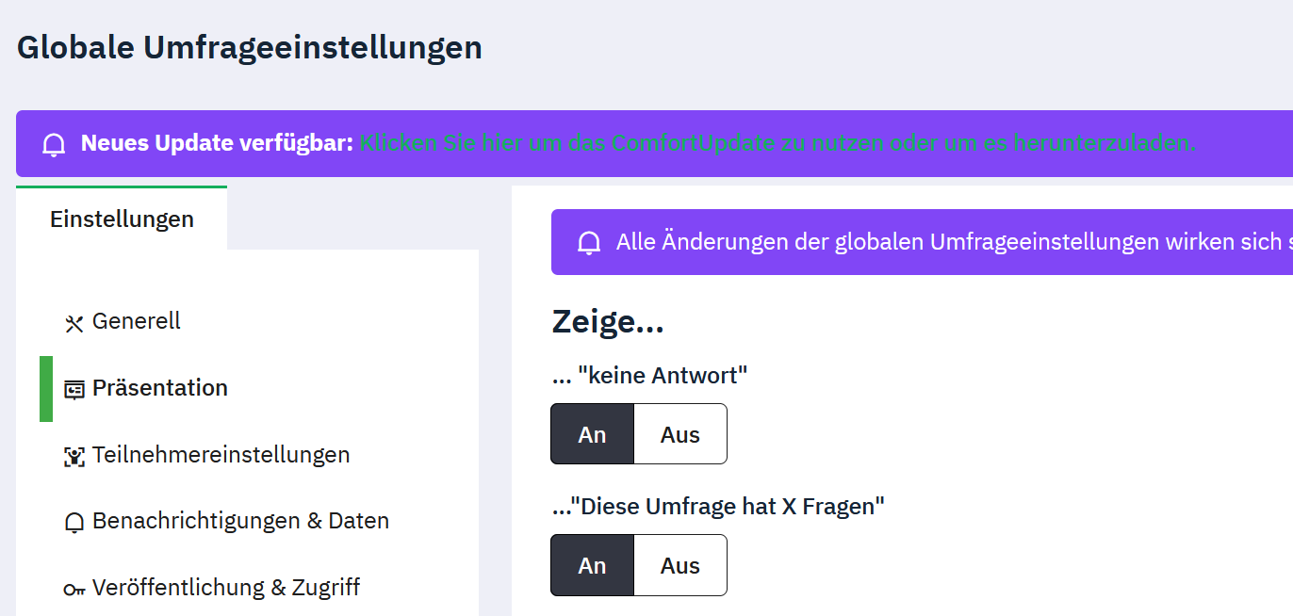Click the participant icon beside Teilnehmereinstellungen
Image resolution: width=1293 pixels, height=616 pixels.
(x=74, y=456)
